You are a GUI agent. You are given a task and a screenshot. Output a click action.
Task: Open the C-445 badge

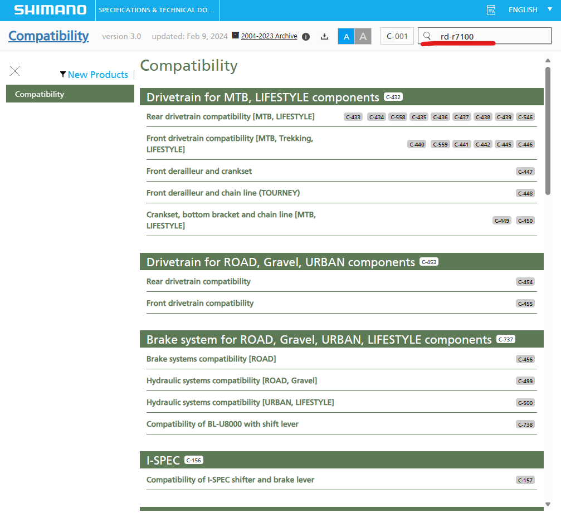[504, 144]
